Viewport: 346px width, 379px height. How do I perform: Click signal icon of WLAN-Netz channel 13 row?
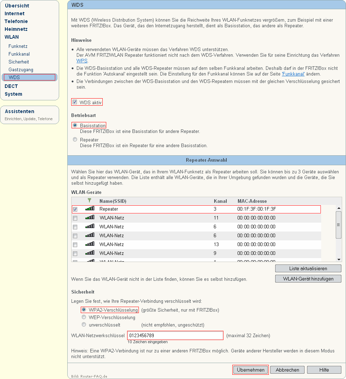click(90, 244)
